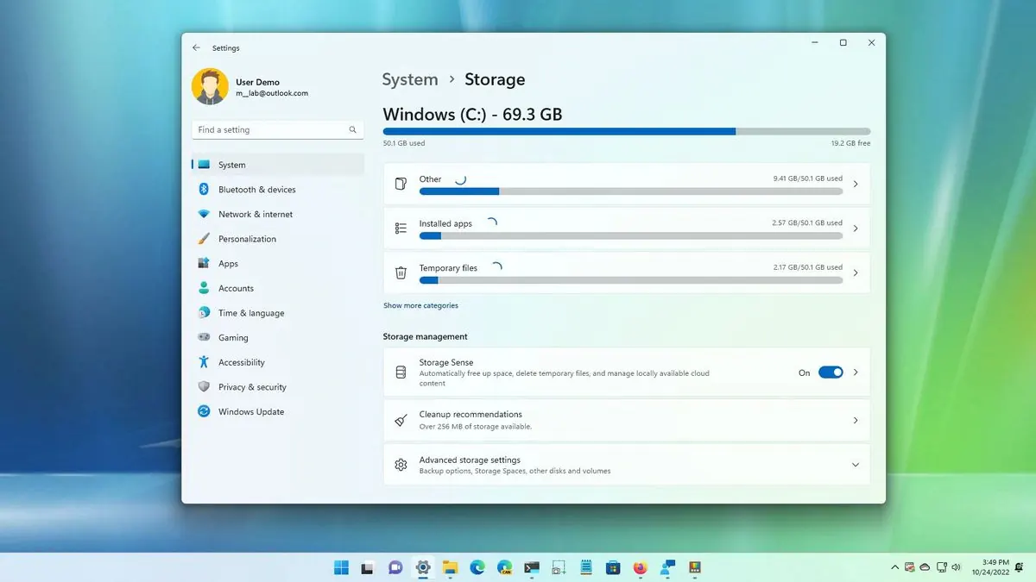Image resolution: width=1036 pixels, height=582 pixels.
Task: Expand Advanced storage settings section
Action: pos(856,464)
